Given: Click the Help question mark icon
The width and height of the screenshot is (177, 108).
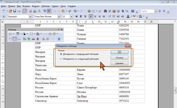Looking at the screenshot, I should [133, 11].
